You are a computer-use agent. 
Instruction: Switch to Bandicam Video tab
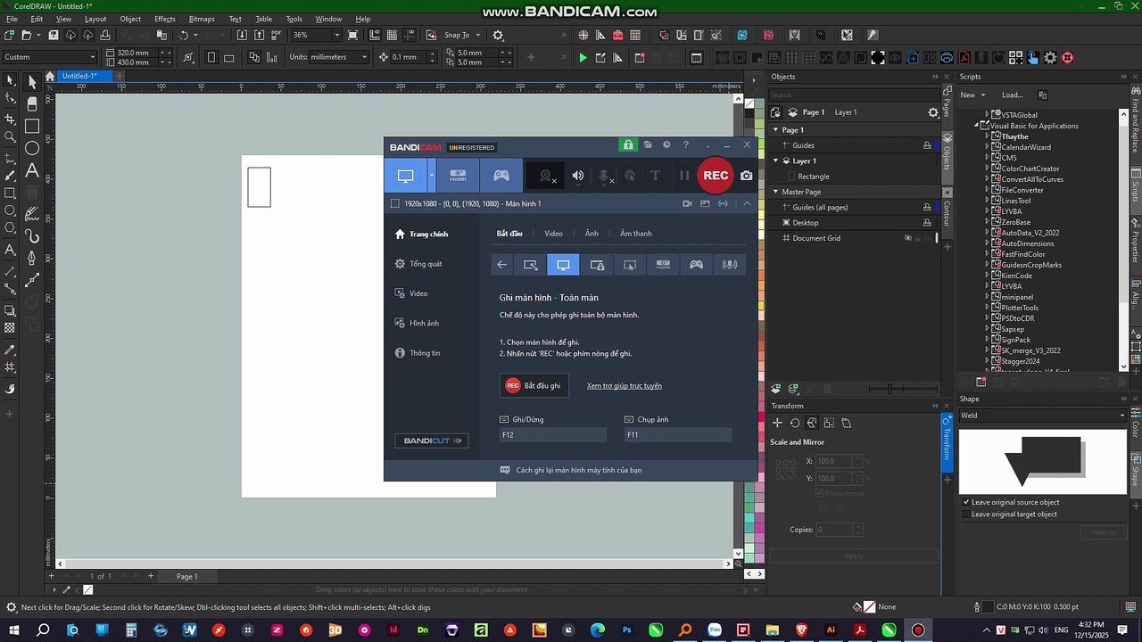click(553, 234)
